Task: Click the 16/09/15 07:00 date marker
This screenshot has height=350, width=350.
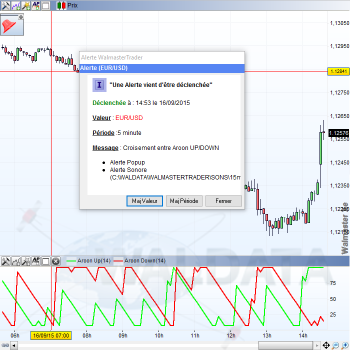Action: [51, 335]
